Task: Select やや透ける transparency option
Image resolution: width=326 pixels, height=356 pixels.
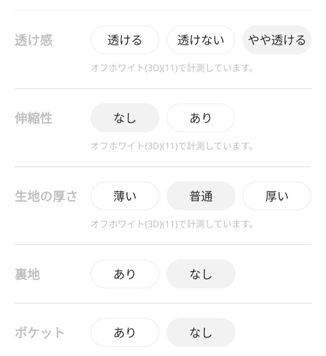Action: point(277,40)
